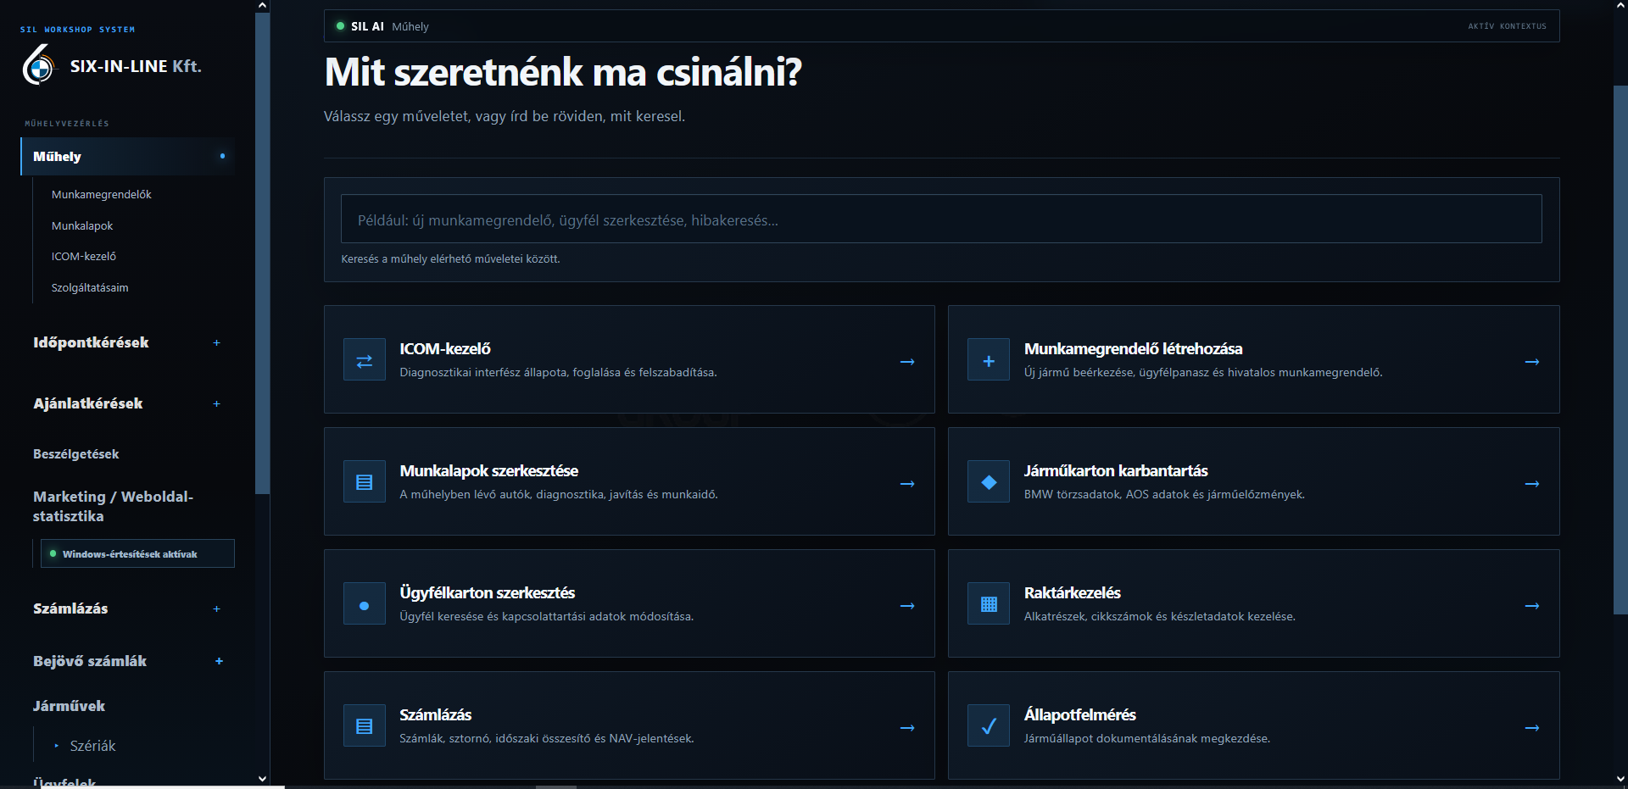
Task: Click the list icon on Számlázás card
Action: click(365, 726)
